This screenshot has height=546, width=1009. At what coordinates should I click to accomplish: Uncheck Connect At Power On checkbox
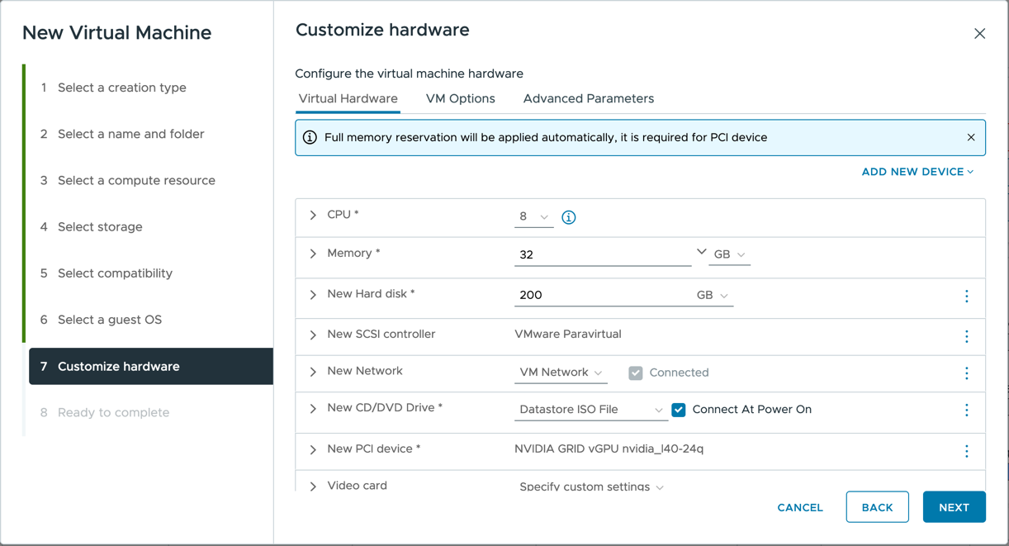coord(679,410)
